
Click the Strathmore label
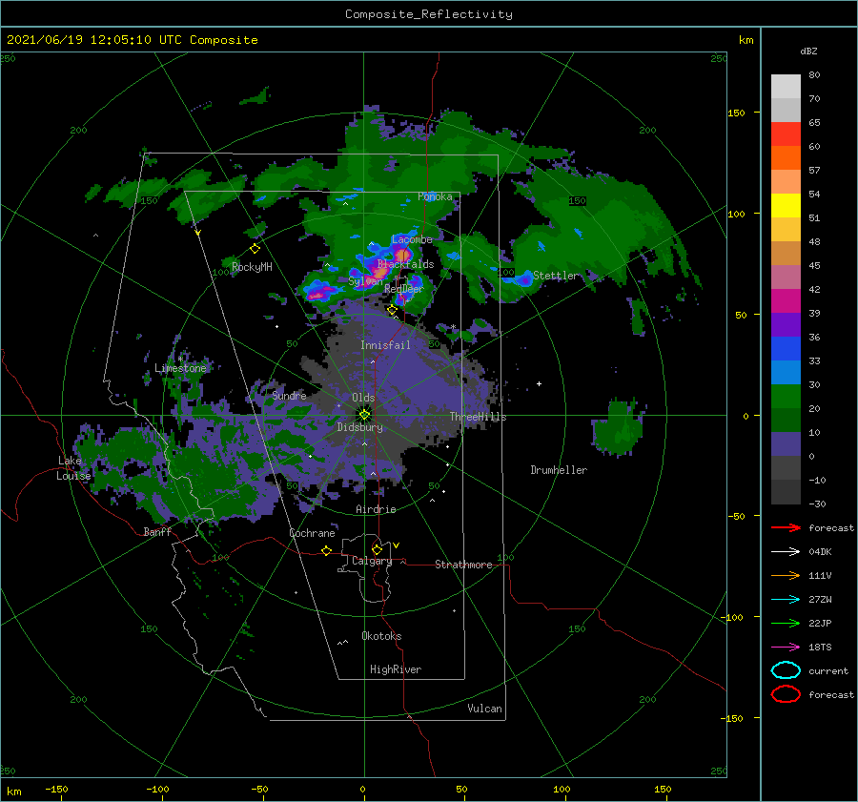(463, 565)
